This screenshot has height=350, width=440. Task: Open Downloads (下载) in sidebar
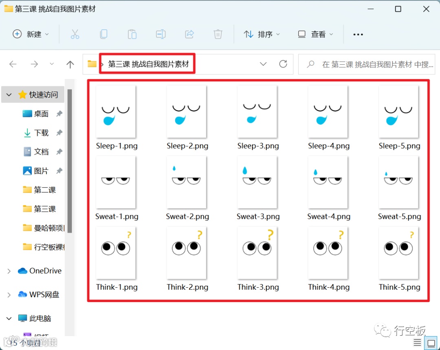[x=36, y=133]
